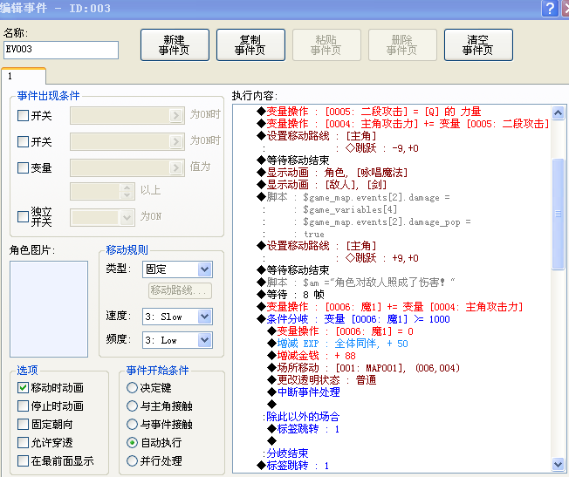Select the indented 标签跳转 : 1 line under 除此以外的场合

(304, 429)
